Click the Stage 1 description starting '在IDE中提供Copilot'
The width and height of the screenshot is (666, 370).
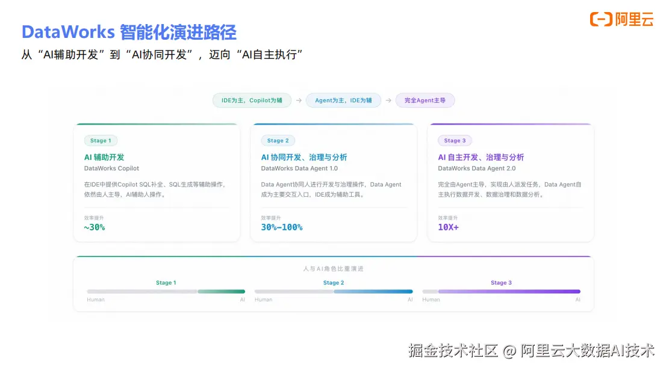pos(155,190)
